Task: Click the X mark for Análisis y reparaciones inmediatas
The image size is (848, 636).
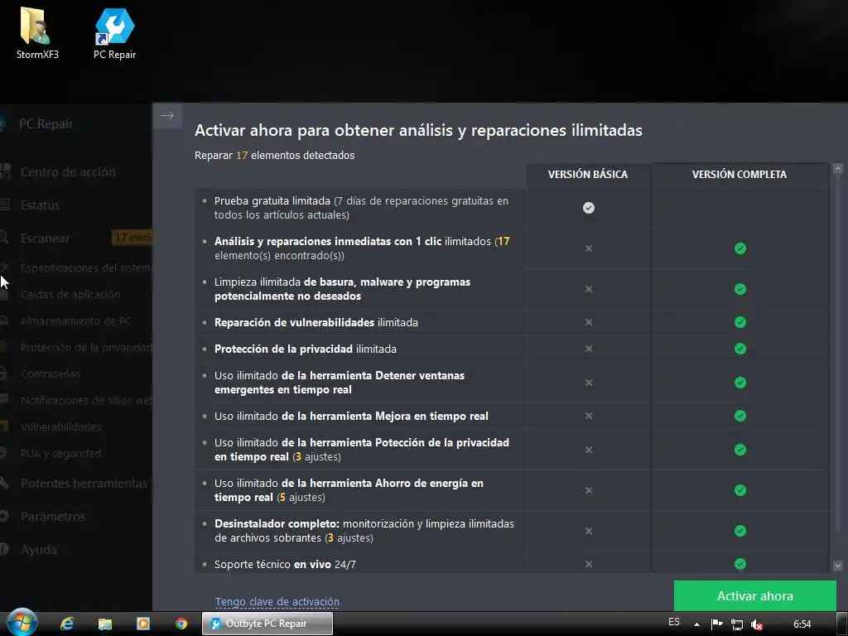Action: pos(589,248)
